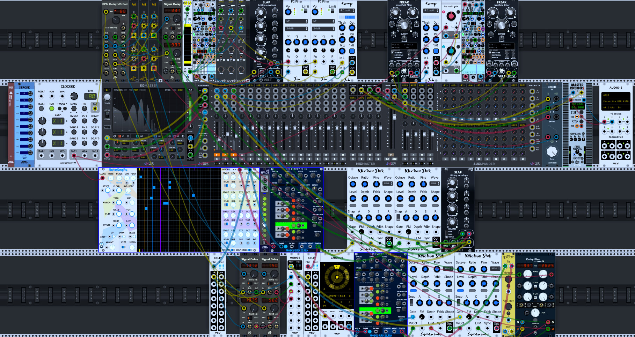
Task: Click the MODE minus button on Clocked
Action: point(60,108)
